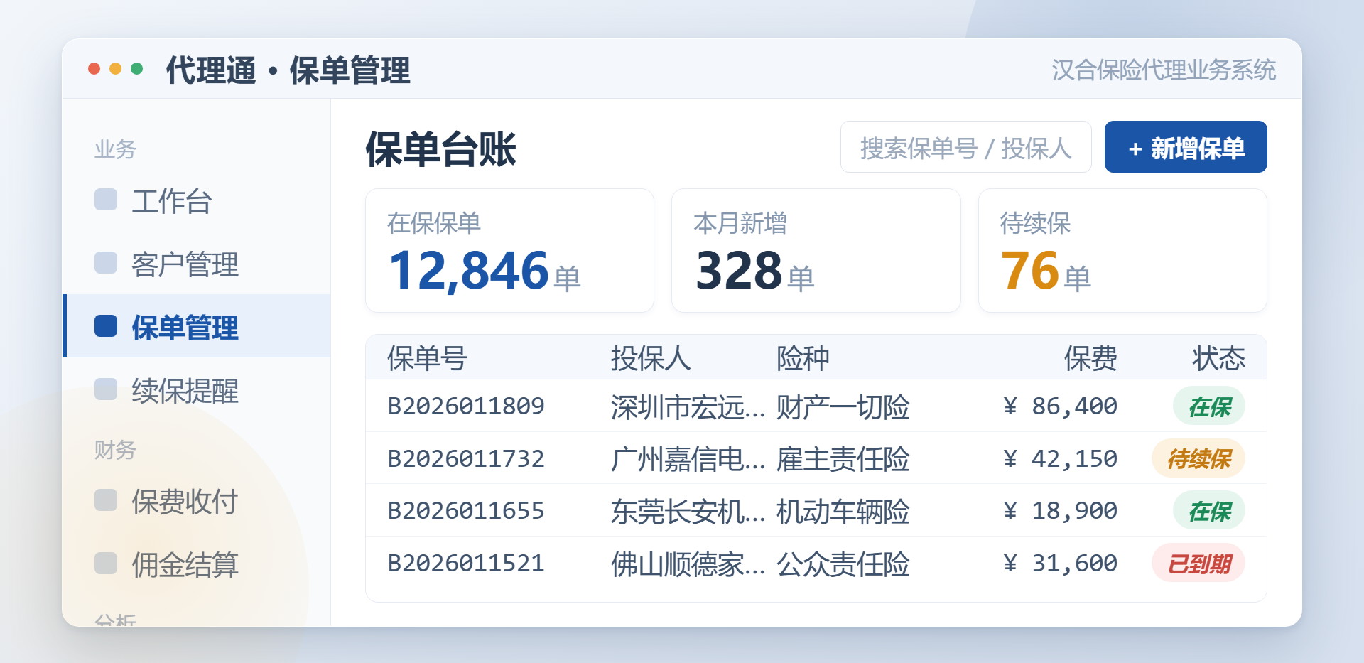Screen dimensions: 1364x663
Task: Click 在保 badge for B2026011809
Action: 1209,406
